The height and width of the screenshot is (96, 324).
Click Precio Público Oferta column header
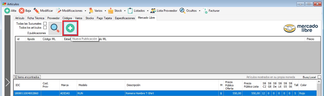tap(233, 85)
